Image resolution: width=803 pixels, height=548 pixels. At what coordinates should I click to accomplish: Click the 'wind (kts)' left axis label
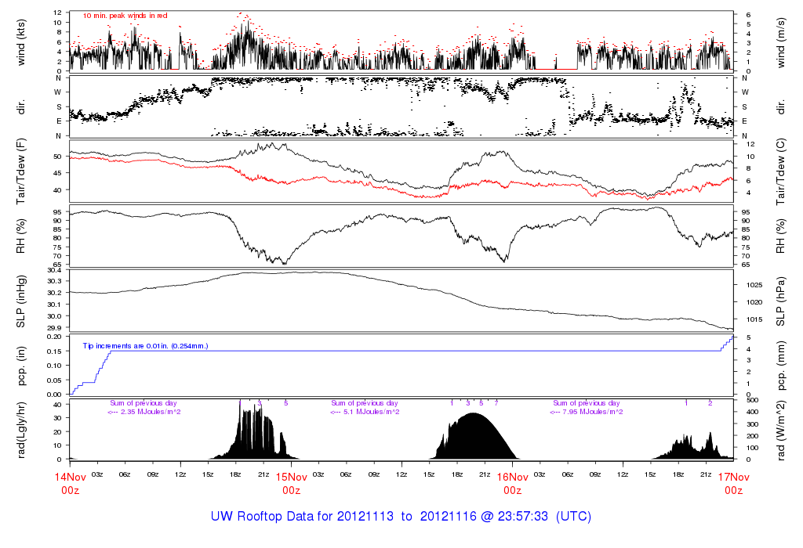pos(23,42)
